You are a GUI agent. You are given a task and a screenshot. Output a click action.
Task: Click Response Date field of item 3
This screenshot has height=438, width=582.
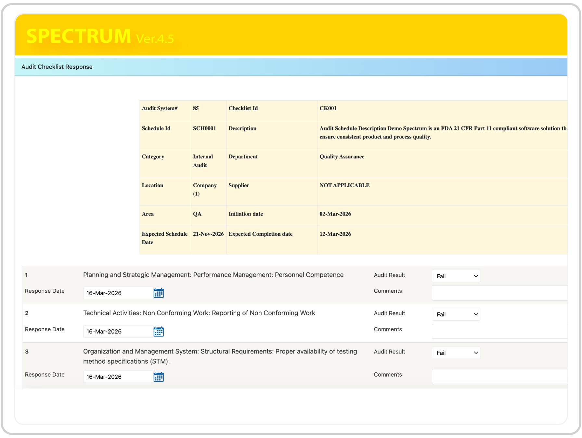[118, 377]
